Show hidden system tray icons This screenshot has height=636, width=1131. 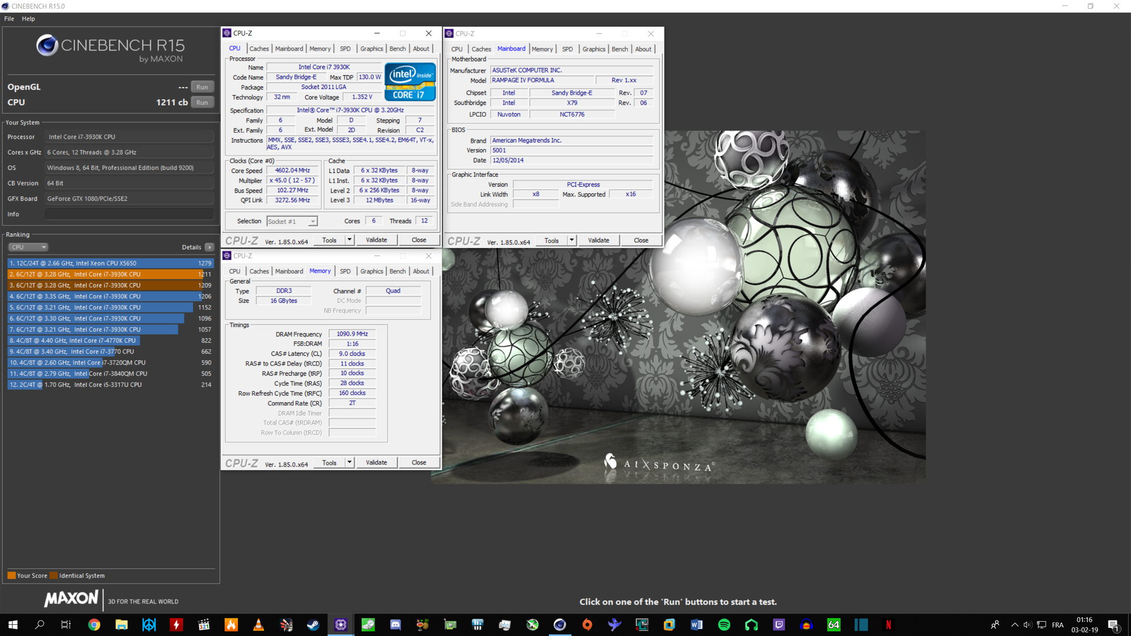1014,625
